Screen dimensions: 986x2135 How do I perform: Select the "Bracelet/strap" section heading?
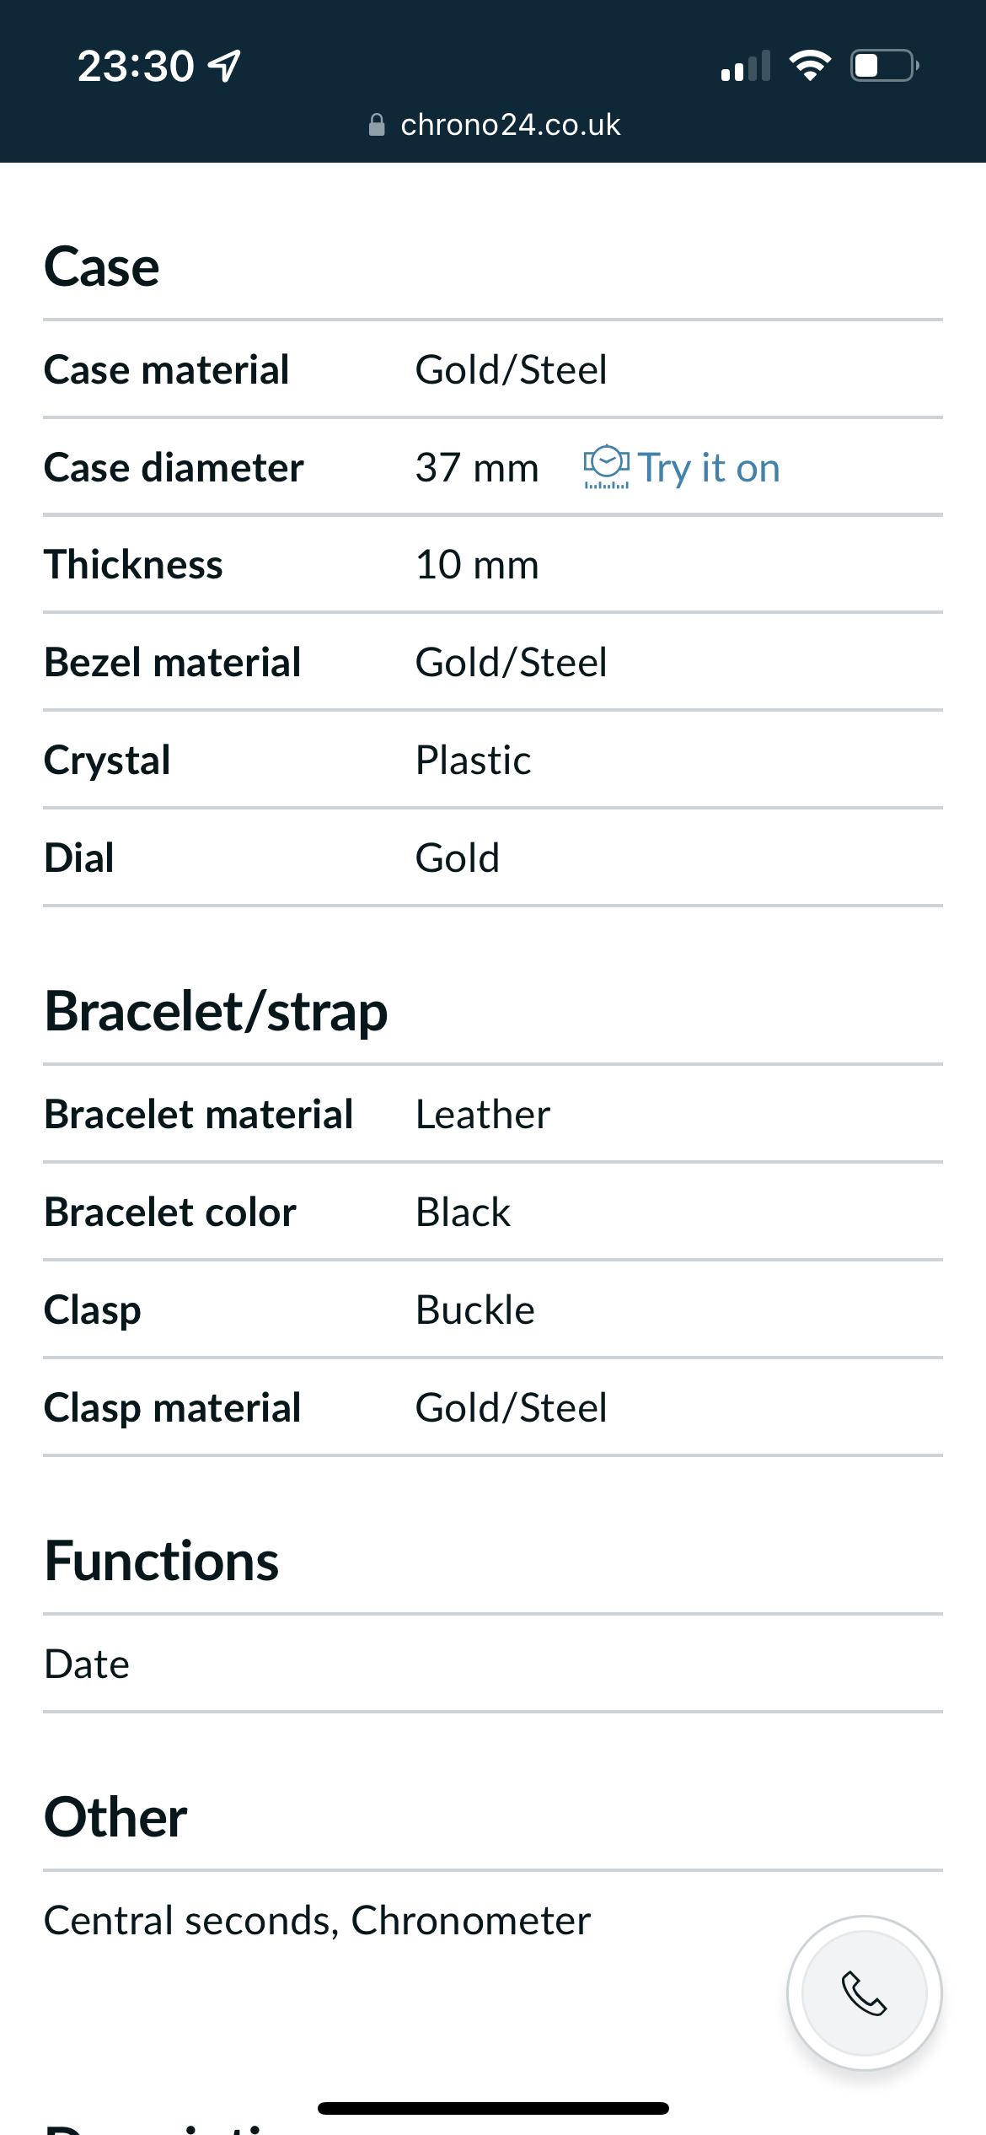click(216, 1011)
